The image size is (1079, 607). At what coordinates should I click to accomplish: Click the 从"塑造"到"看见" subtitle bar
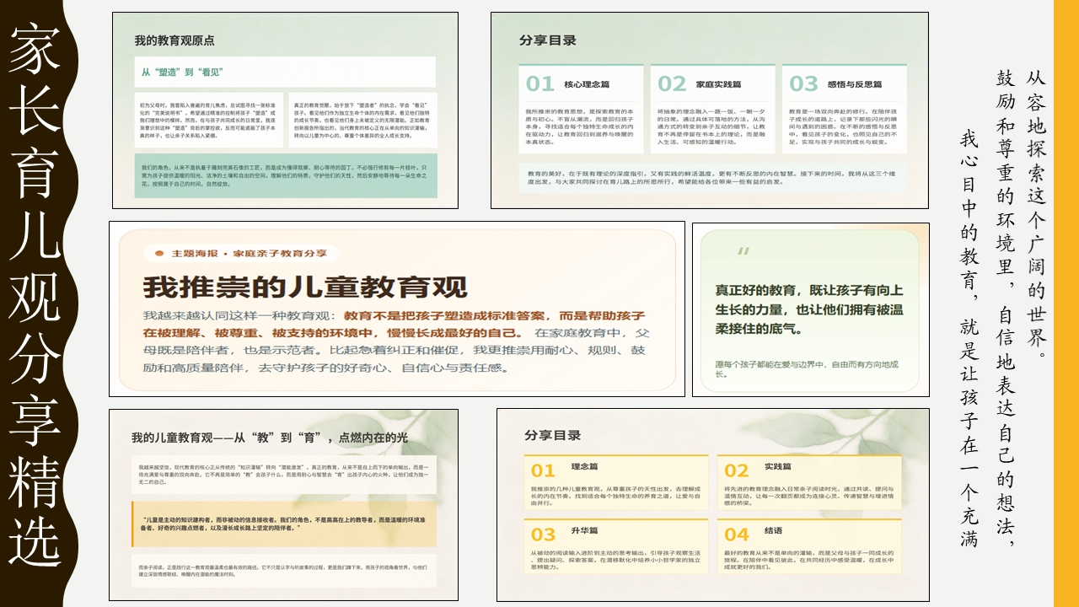(285, 72)
